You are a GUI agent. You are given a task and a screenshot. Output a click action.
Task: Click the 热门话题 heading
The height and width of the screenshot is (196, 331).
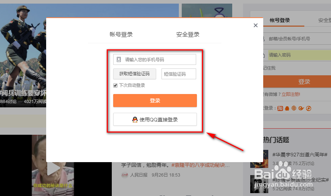click(276, 140)
